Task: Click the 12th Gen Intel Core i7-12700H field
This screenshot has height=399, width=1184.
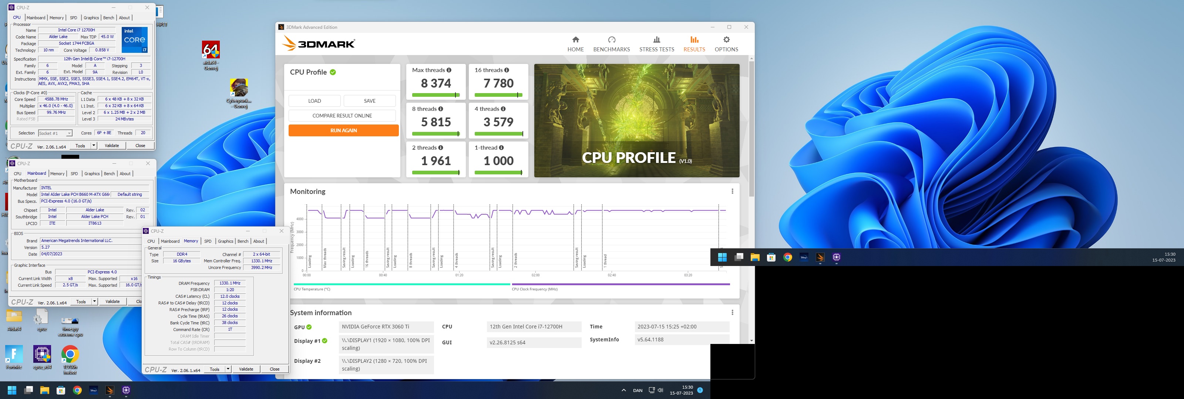Action: [x=534, y=327]
